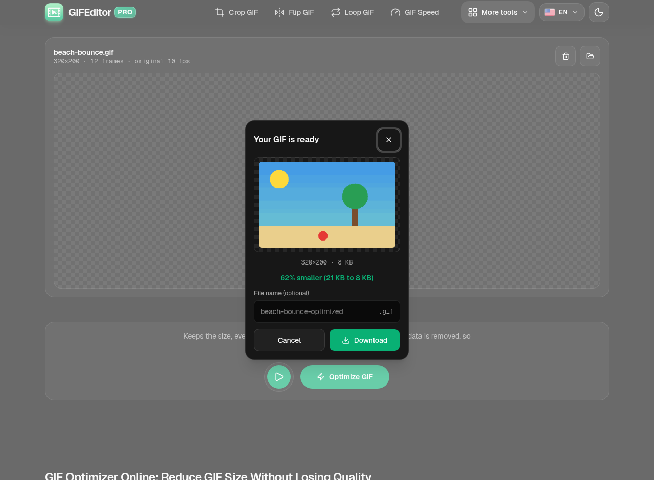Expand the More tools dropdown
Viewport: 654px width, 480px height.
point(498,12)
